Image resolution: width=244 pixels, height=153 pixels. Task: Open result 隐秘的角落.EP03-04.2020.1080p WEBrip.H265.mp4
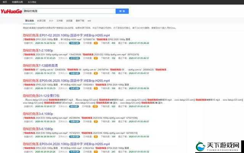point(66,144)
